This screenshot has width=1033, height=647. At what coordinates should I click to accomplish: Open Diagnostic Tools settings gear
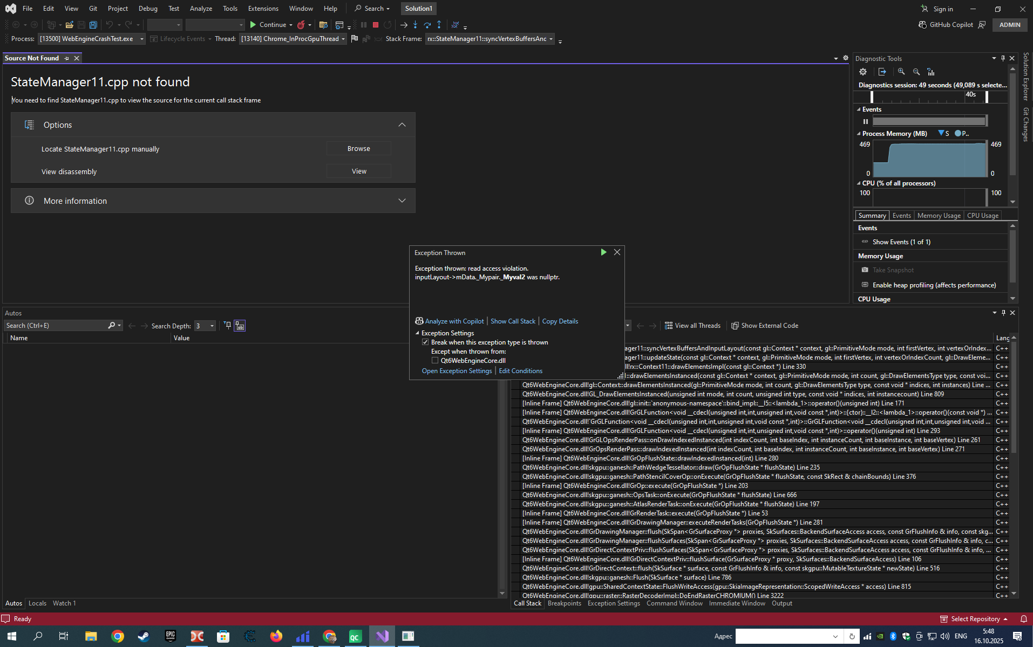pos(863,72)
